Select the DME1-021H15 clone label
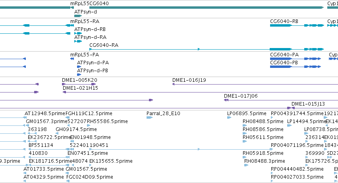338x183 pixels. tap(80, 88)
